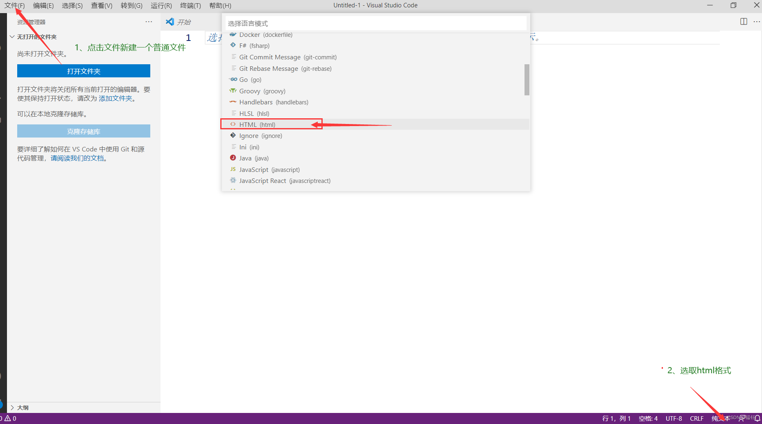Click UTF-8 encoding in status bar
This screenshot has height=424, width=762.
click(x=674, y=418)
